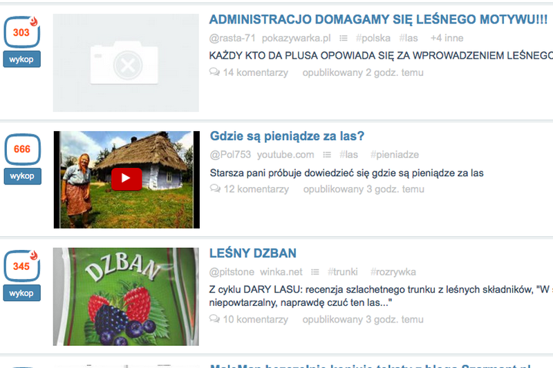Click the tag list icon before #polska
Screen dimensions: 553x368
[x=344, y=38]
